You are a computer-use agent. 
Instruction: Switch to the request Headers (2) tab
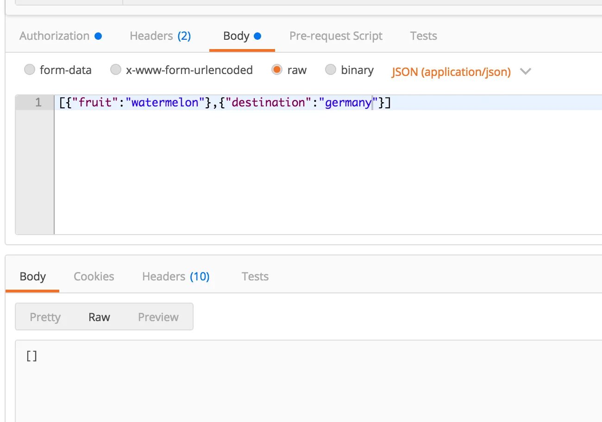[160, 36]
